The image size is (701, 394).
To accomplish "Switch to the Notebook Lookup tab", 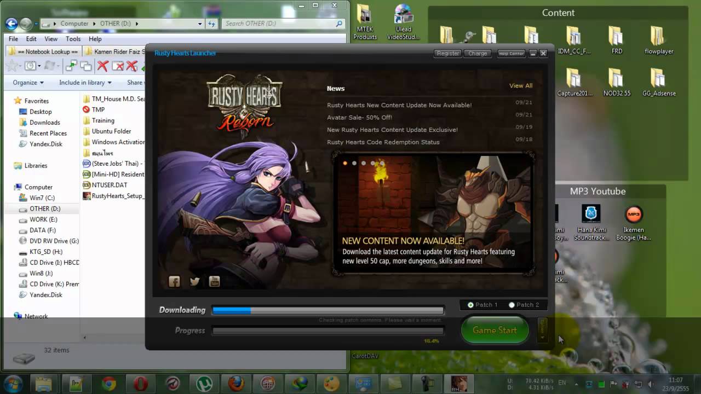I will tap(43, 51).
